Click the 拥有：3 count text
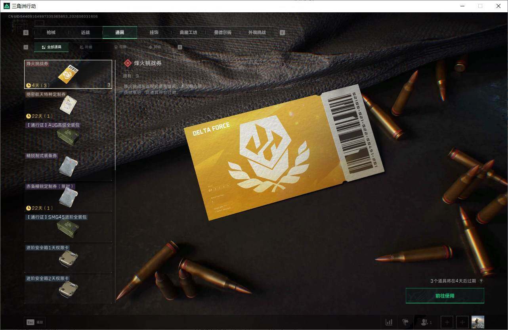Screen dimensions: 508x330 coord(132,76)
